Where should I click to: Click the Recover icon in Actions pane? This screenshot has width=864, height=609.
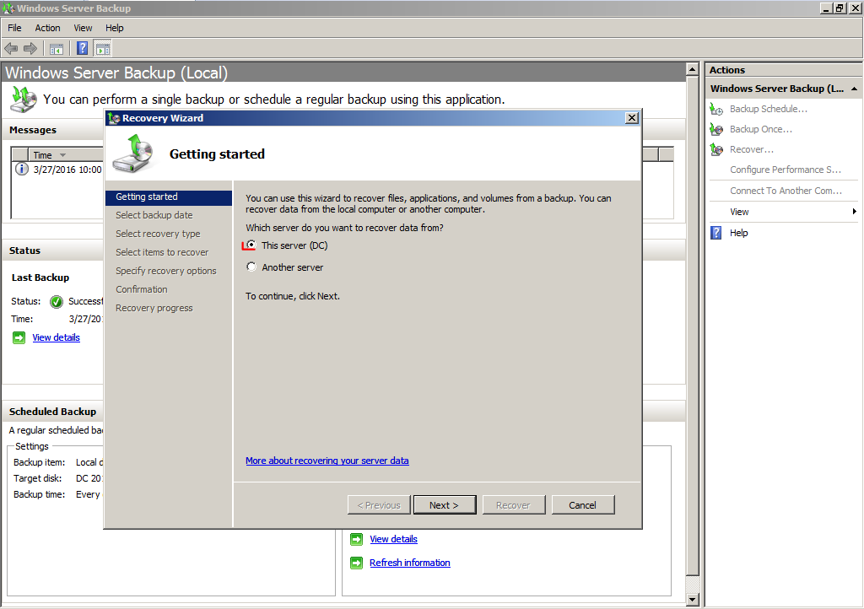[716, 149]
